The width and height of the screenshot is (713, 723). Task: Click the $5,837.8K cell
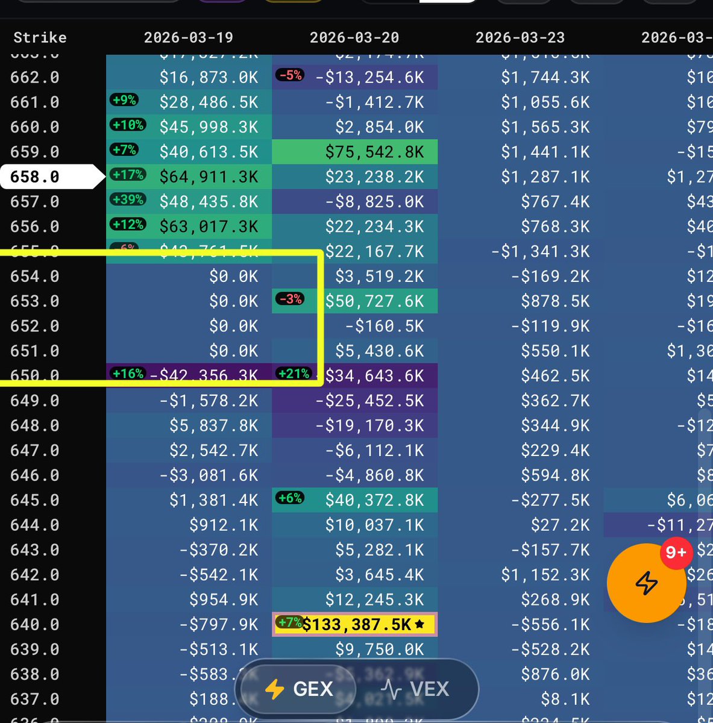coord(189,425)
